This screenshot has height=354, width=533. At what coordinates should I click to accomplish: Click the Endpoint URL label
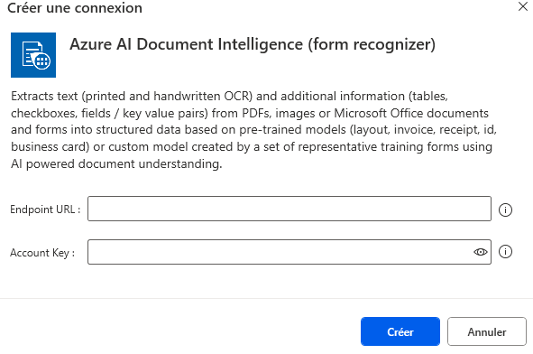click(45, 210)
